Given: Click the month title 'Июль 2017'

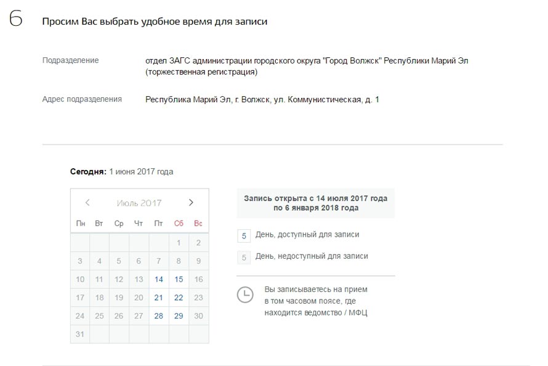Looking at the screenshot, I should coord(139,203).
